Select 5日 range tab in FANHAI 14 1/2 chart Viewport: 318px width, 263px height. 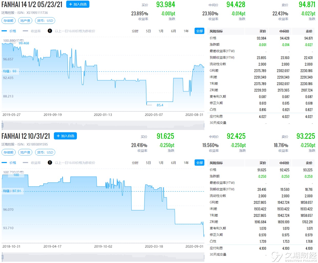148,31
